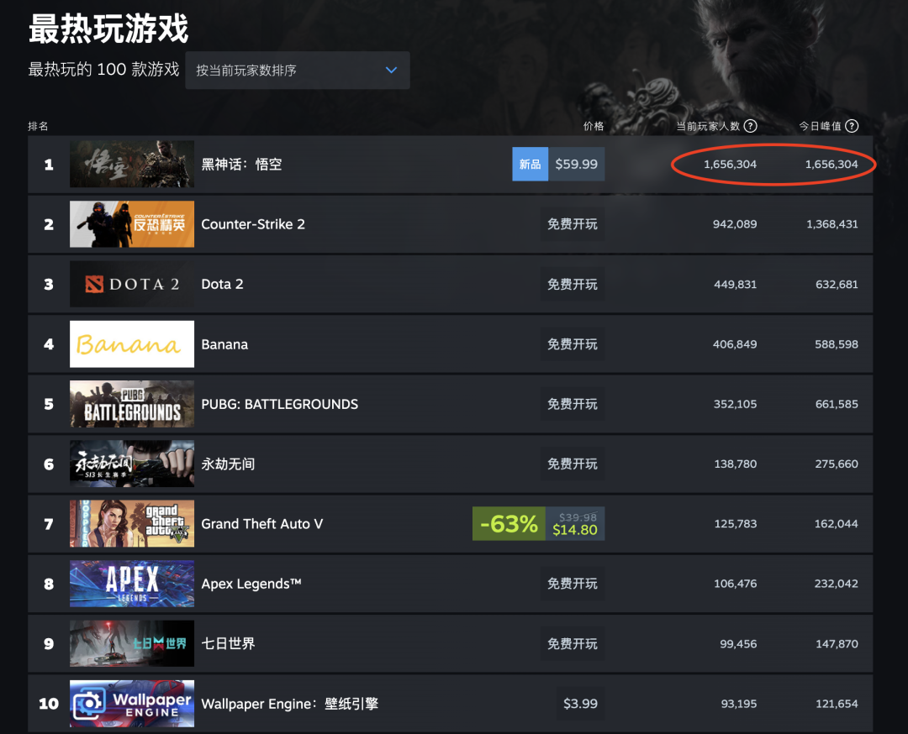The width and height of the screenshot is (908, 734).
Task: Click today's peak value 232,042
Action: (837, 584)
